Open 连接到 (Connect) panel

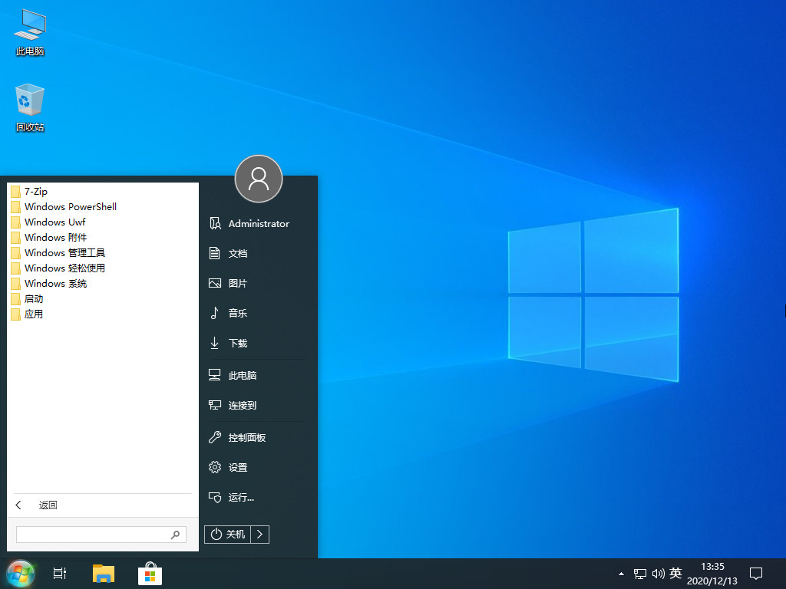pyautogui.click(x=239, y=405)
